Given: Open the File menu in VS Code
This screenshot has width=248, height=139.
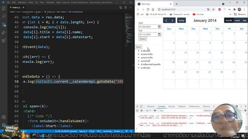Looking at the screenshot, I should [x=8, y=2].
